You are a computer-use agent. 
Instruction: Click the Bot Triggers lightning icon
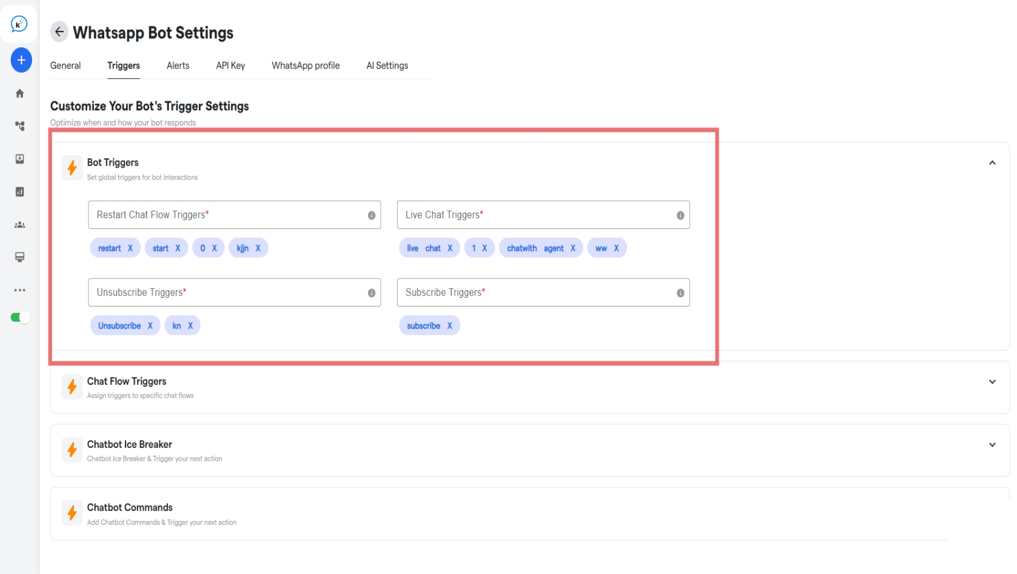(x=72, y=168)
